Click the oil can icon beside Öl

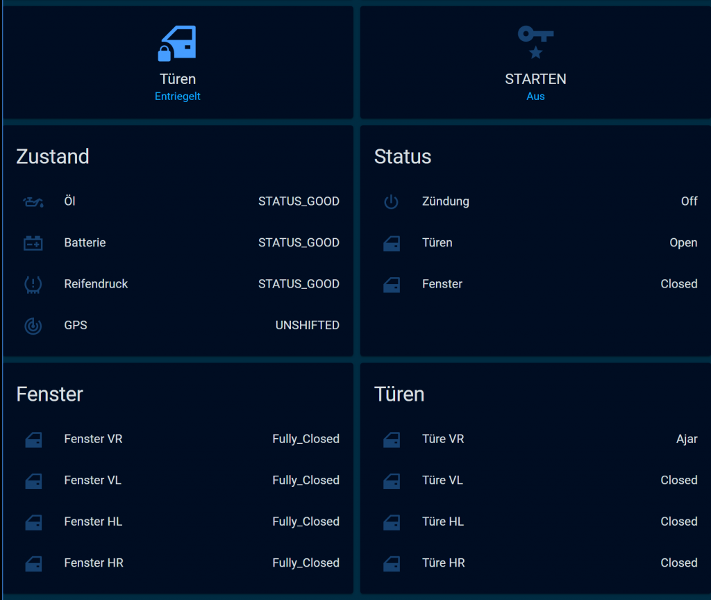33,202
